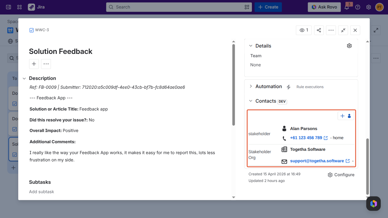Click the Stakeholder Org row label

(260, 155)
